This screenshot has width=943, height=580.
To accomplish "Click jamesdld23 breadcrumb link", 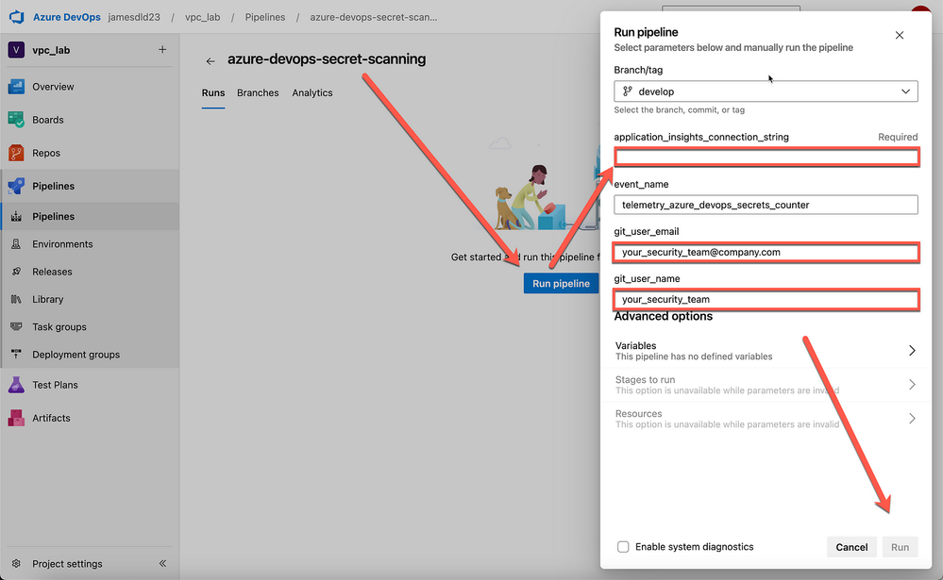I will (134, 17).
